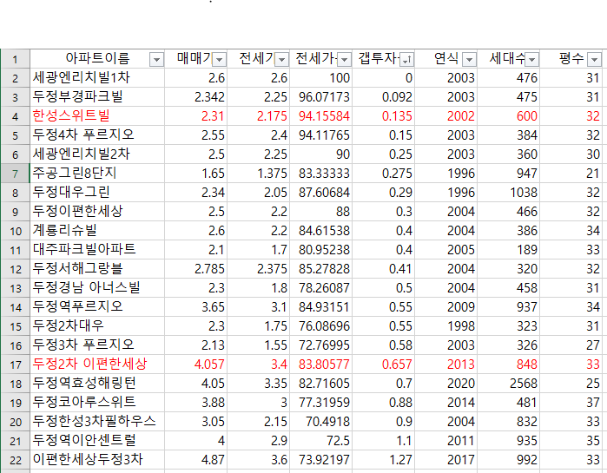Select cell 두정경남 아너스빌
The image size is (607, 473).
click(x=97, y=288)
